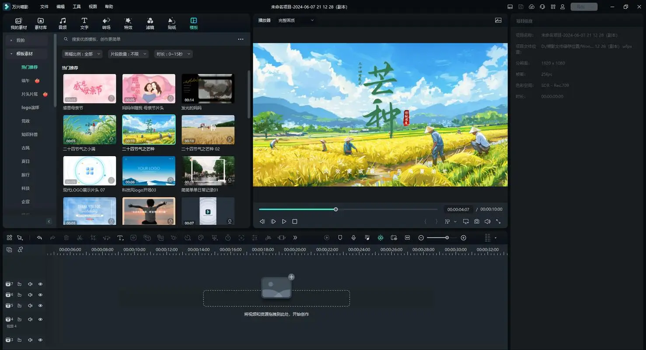Click the three-dots more options button
Image resolution: width=646 pixels, height=350 pixels.
(x=241, y=39)
